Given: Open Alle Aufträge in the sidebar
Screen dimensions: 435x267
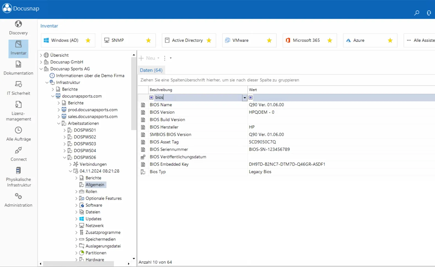Looking at the screenshot, I should pos(18,134).
